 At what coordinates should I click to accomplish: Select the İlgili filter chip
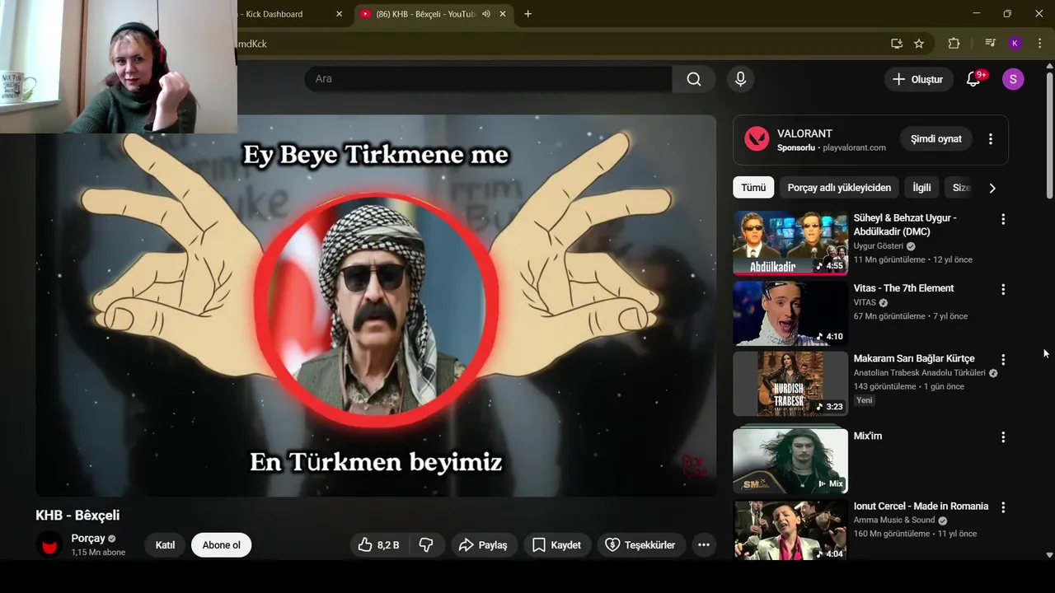point(921,188)
